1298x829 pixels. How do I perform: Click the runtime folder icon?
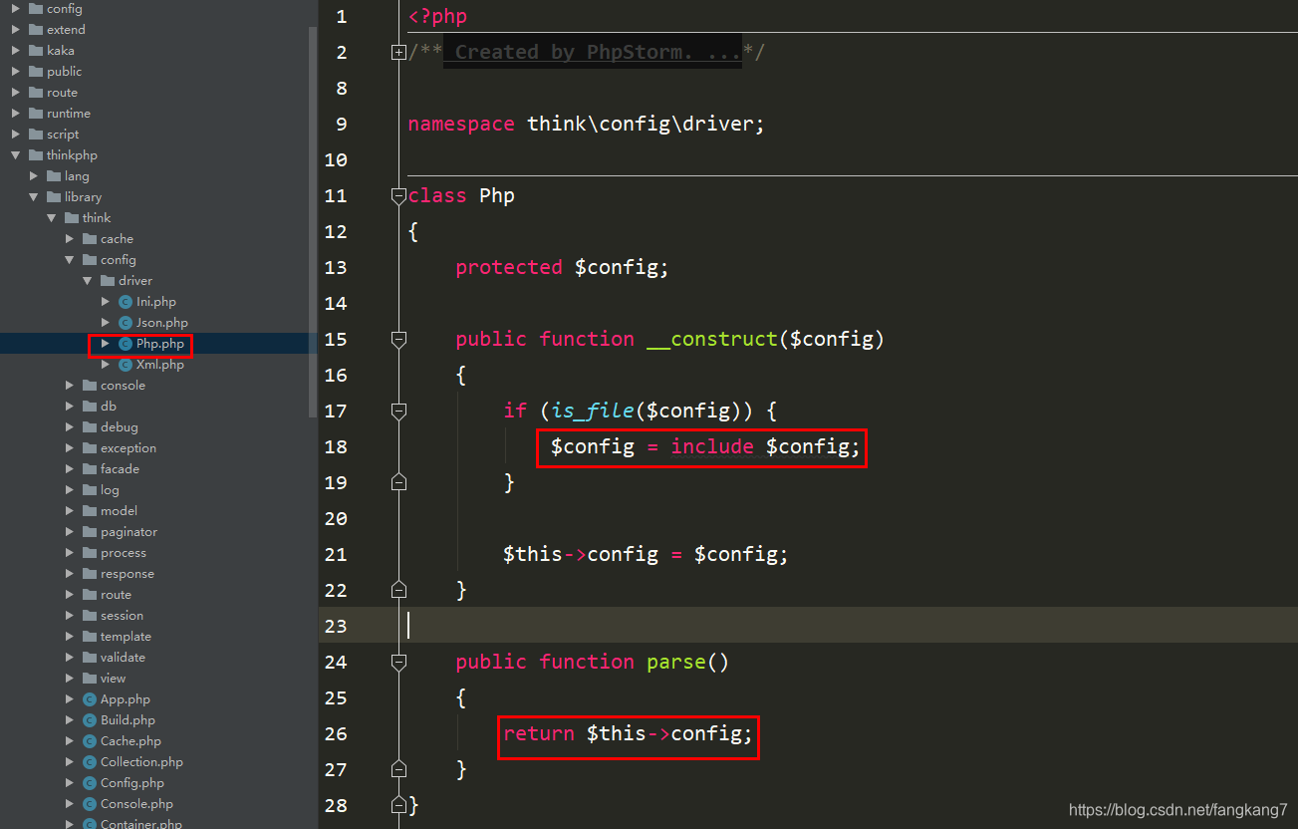(35, 114)
